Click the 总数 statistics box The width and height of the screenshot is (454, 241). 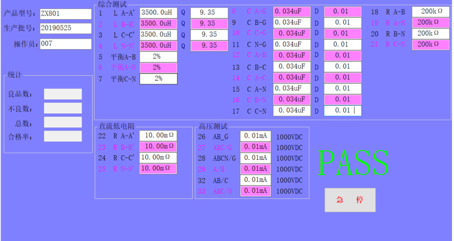coord(63,122)
